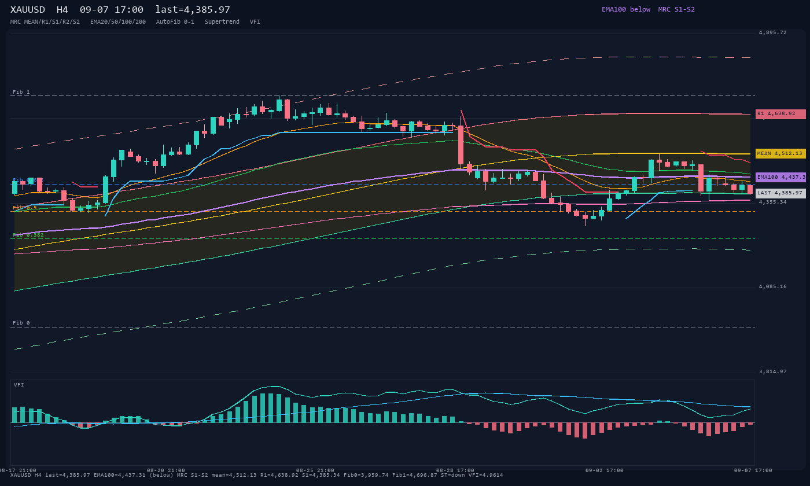Click the 4,895.72 price axis label
The width and height of the screenshot is (810, 486).
pos(773,33)
